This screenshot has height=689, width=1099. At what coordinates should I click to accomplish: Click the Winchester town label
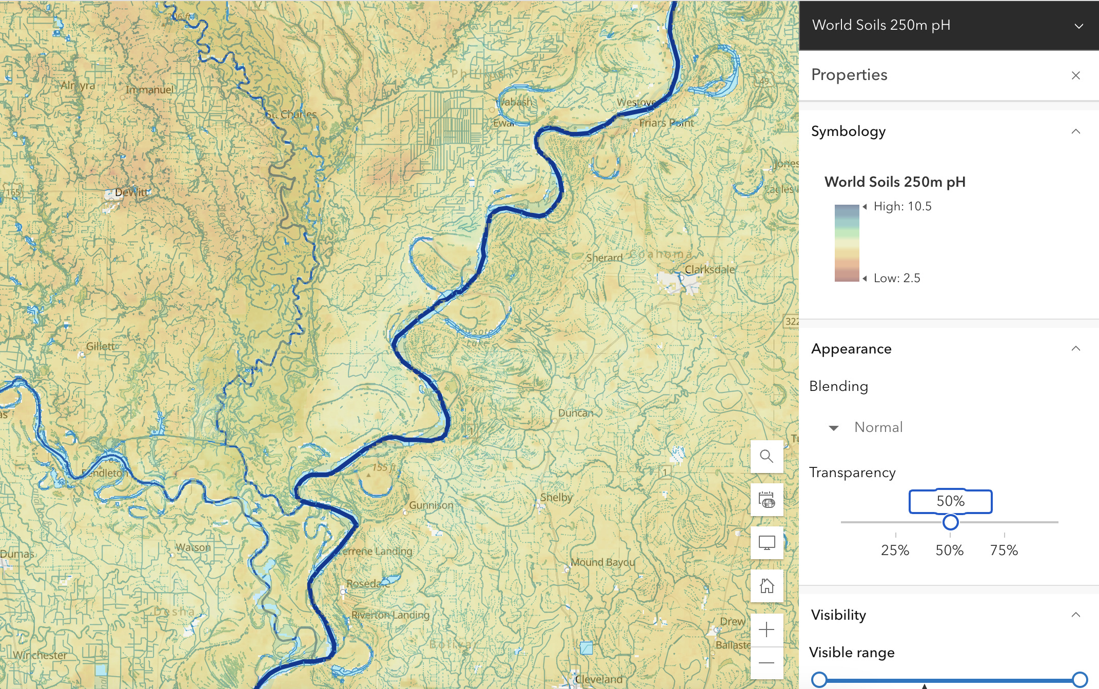(40, 655)
